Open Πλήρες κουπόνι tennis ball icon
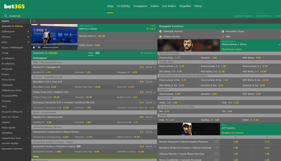This screenshot has height=161, width=281. (160, 37)
